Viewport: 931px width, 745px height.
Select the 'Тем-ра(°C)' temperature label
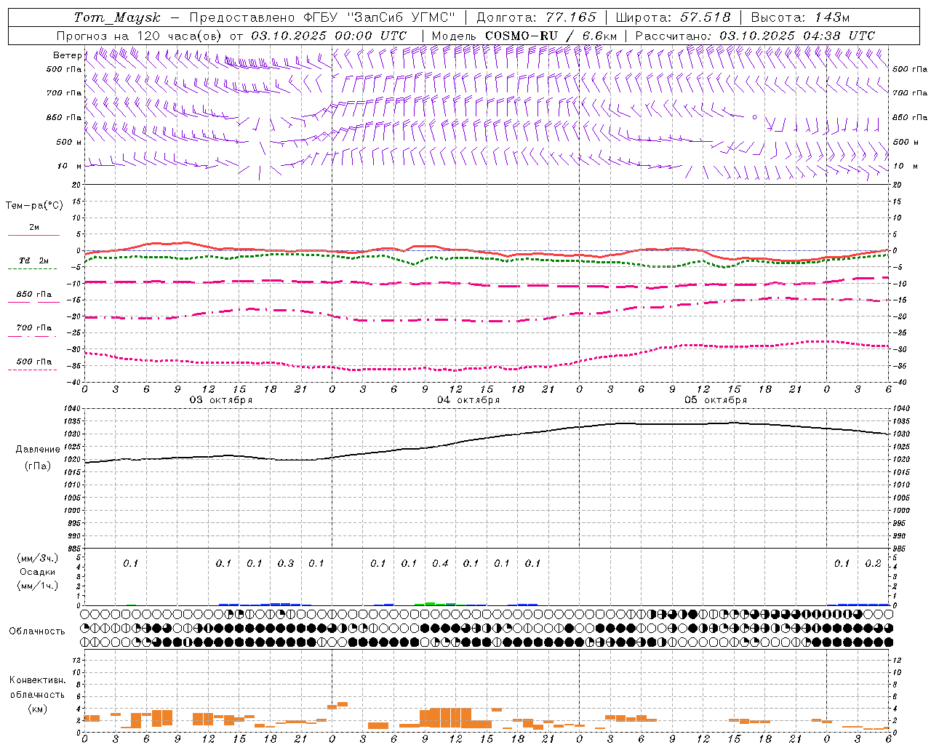pos(34,206)
